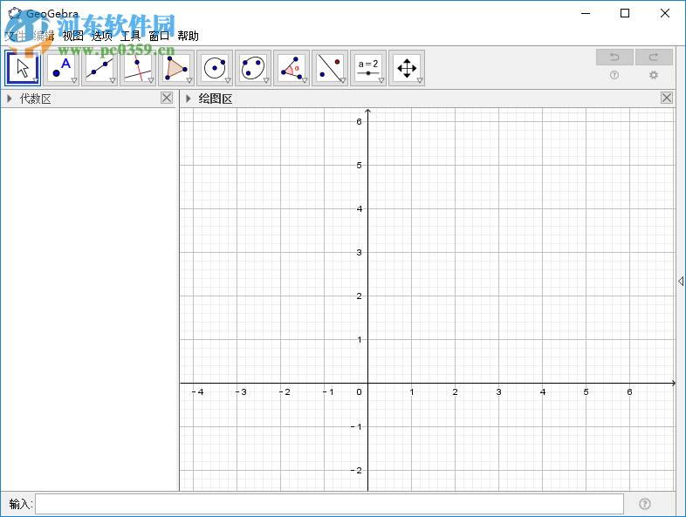Viewport: 686px width, 517px height.
Task: Open input bar help icon
Action: (645, 504)
